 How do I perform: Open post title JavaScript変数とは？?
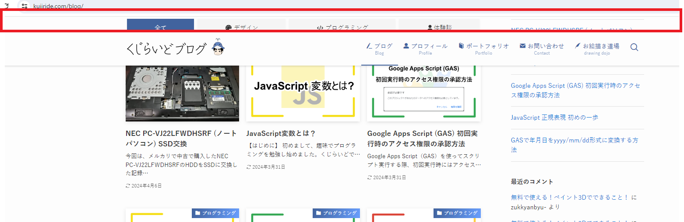[281, 133]
